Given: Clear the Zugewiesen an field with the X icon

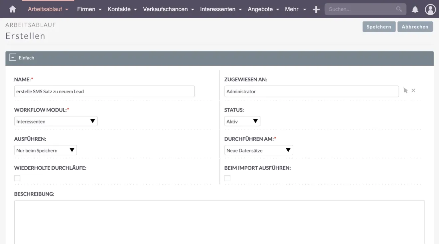Looking at the screenshot, I should [x=413, y=90].
